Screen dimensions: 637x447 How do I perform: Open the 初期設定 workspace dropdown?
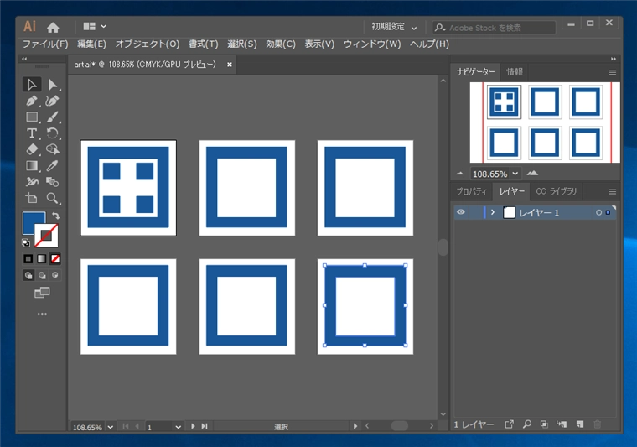(x=395, y=27)
